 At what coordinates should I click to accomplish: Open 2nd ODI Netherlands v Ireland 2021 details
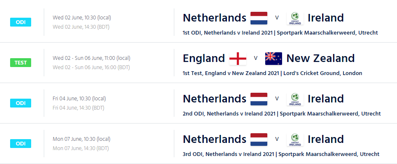(282, 114)
